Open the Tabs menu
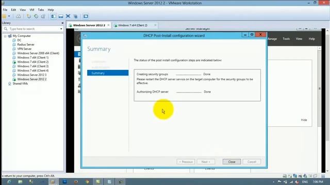The image size is (330, 185). click(41, 10)
